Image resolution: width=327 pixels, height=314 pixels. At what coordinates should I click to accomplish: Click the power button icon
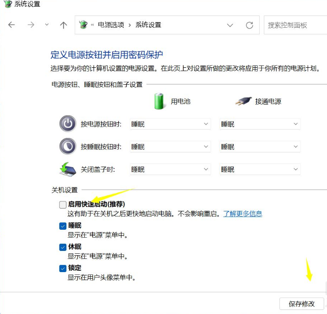(67, 124)
